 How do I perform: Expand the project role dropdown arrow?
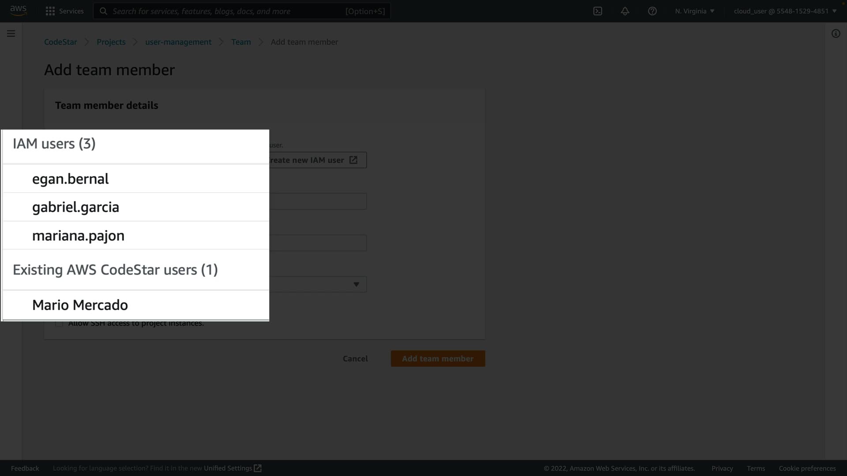[356, 284]
